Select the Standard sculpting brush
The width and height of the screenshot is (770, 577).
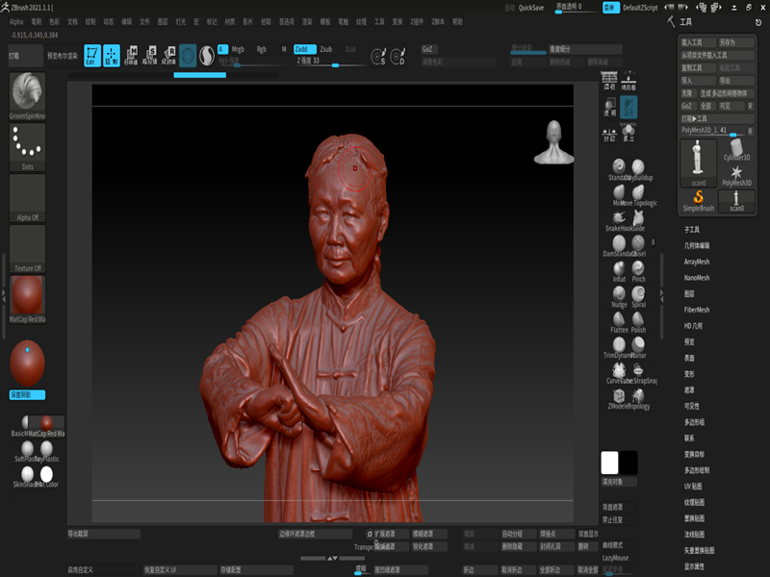click(x=618, y=165)
